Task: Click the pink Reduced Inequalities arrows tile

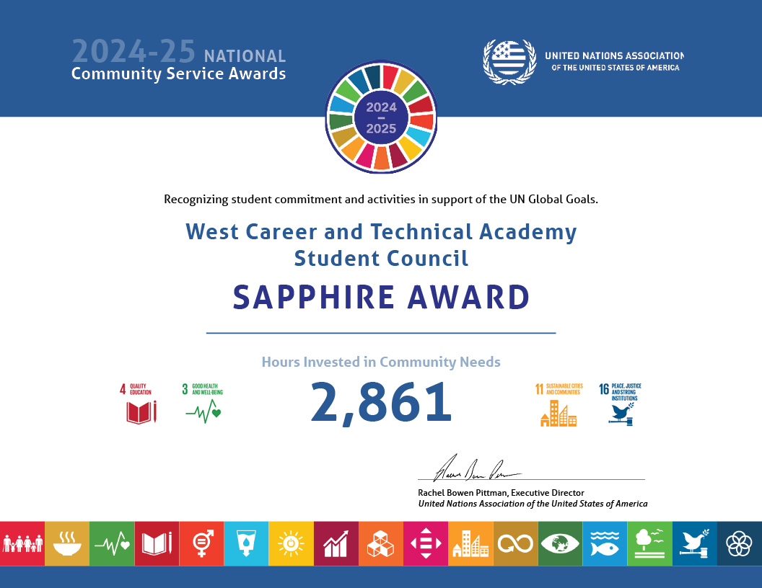Action: coord(426,543)
